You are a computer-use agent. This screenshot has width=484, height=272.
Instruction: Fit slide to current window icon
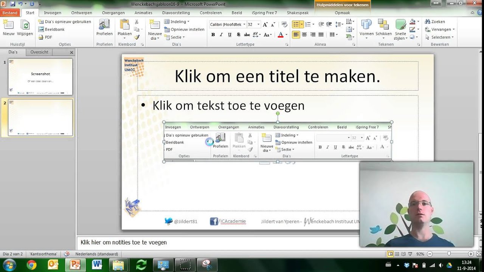click(479, 254)
